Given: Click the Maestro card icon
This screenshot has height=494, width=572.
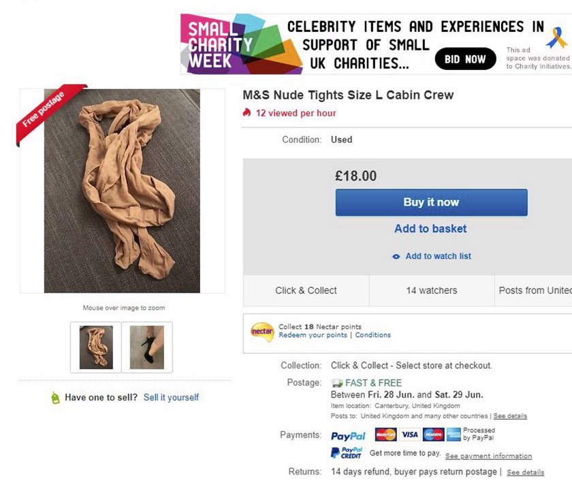Looking at the screenshot, I should pos(433,435).
